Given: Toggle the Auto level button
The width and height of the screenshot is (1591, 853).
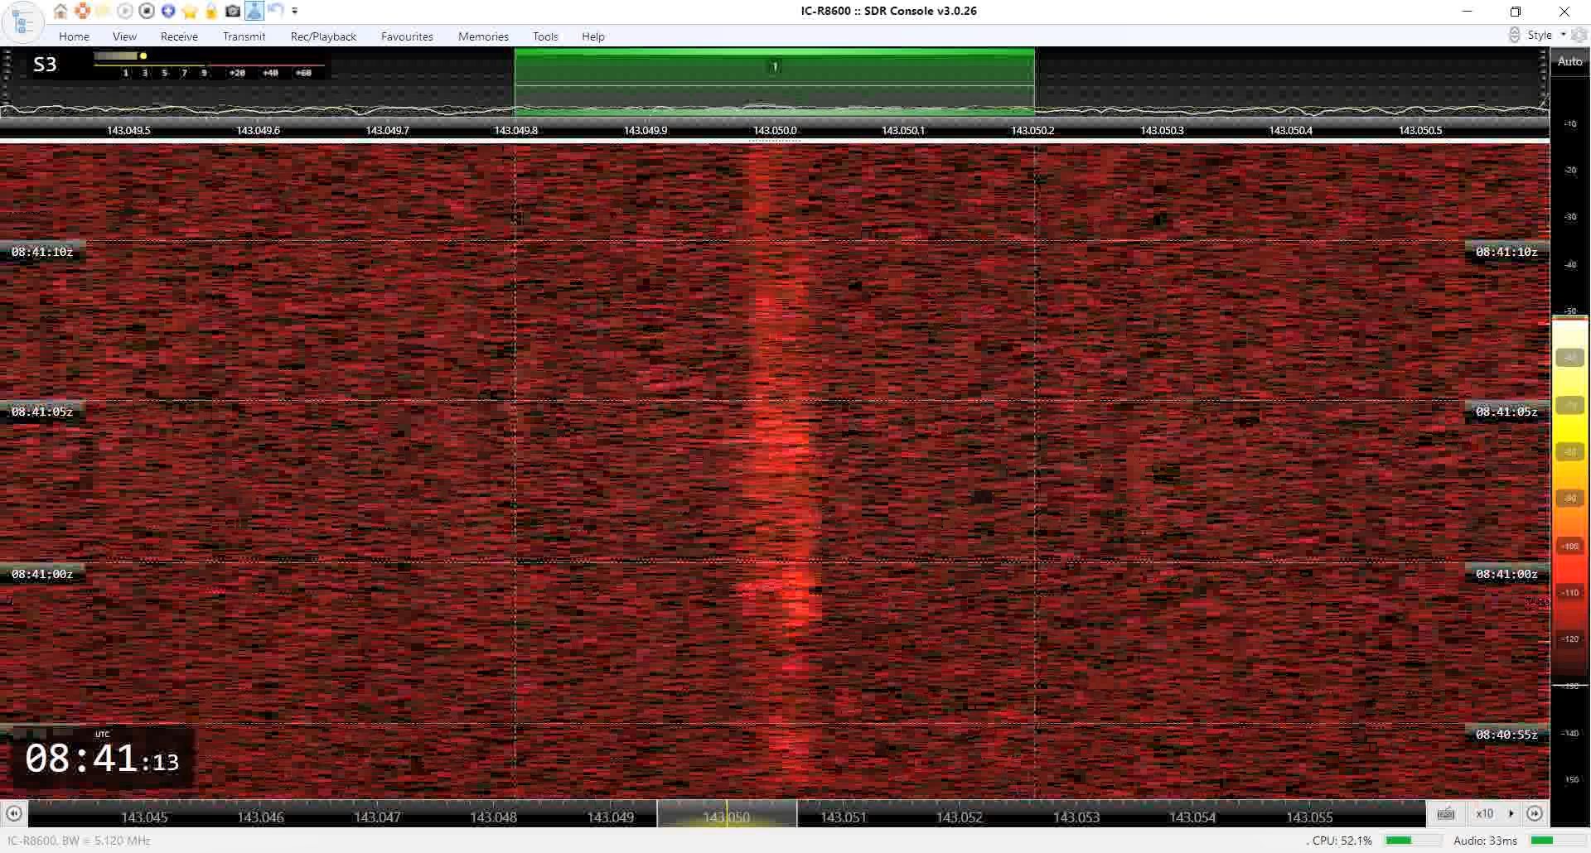Looking at the screenshot, I should point(1569,61).
